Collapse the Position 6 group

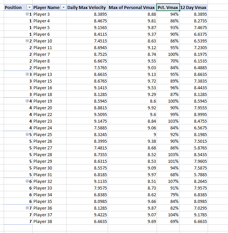click(27, 181)
